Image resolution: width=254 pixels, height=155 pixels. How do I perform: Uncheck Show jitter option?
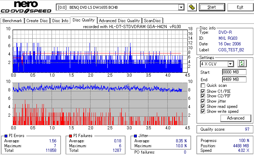(x=203, y=101)
